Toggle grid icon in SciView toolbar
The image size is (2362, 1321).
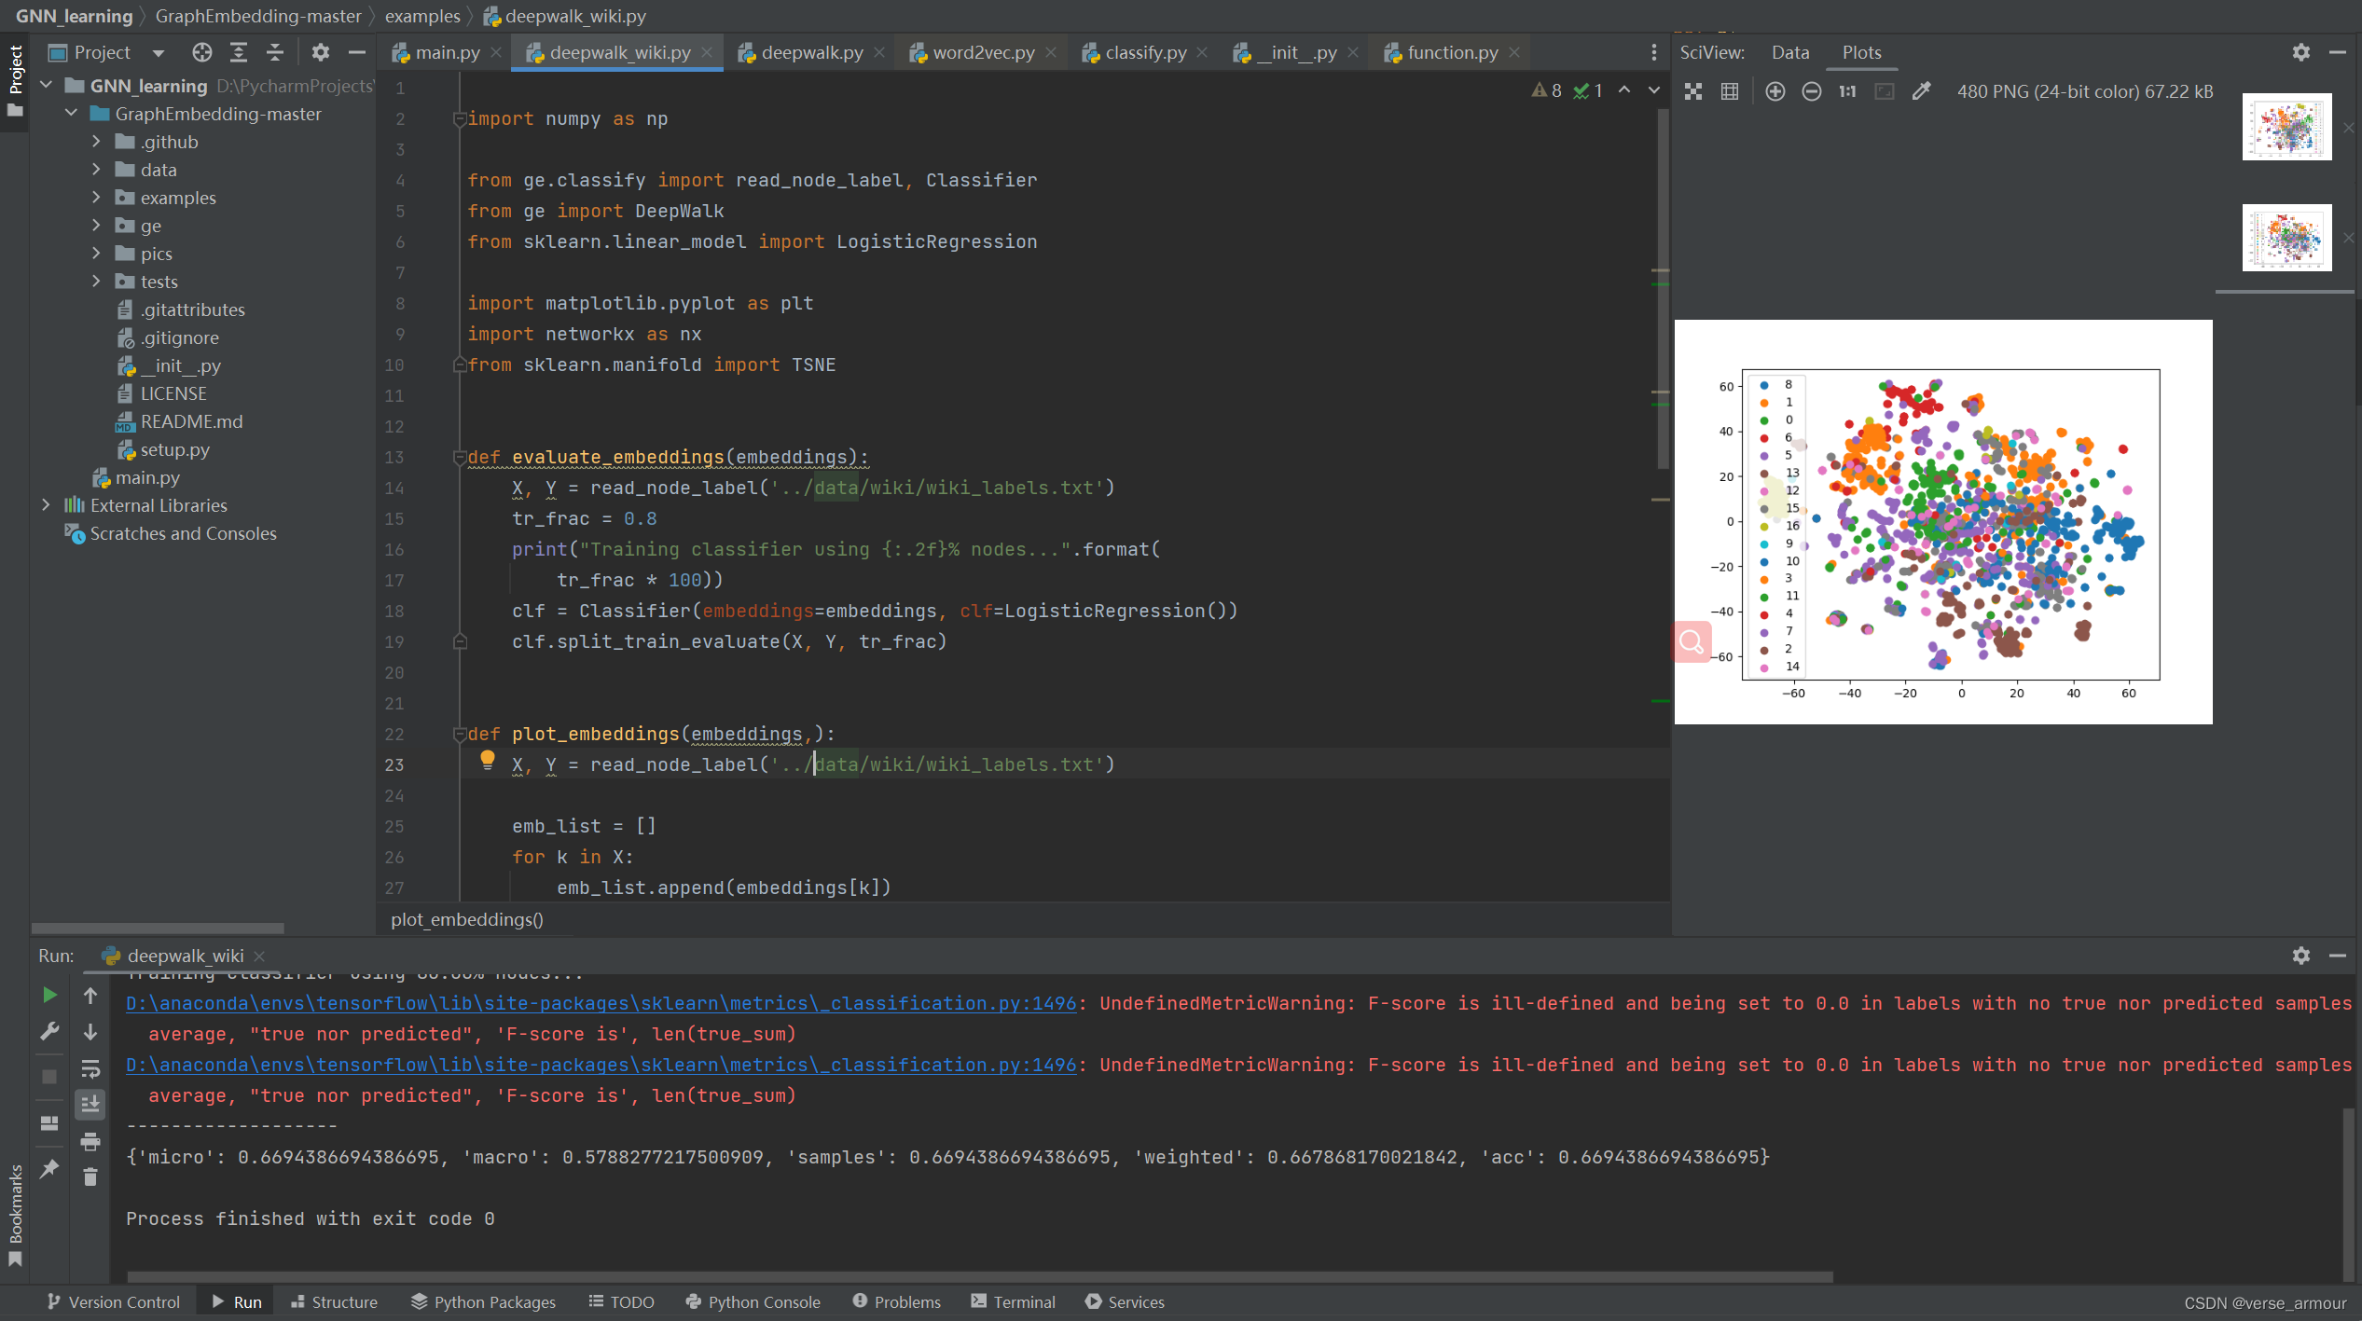point(1730,91)
